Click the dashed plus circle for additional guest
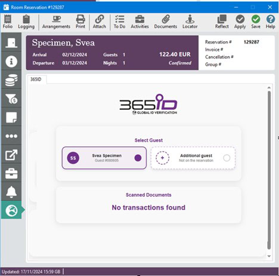279x276 pixels. coord(162,158)
